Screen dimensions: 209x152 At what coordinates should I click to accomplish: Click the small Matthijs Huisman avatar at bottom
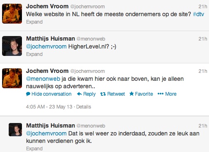coord(15,130)
